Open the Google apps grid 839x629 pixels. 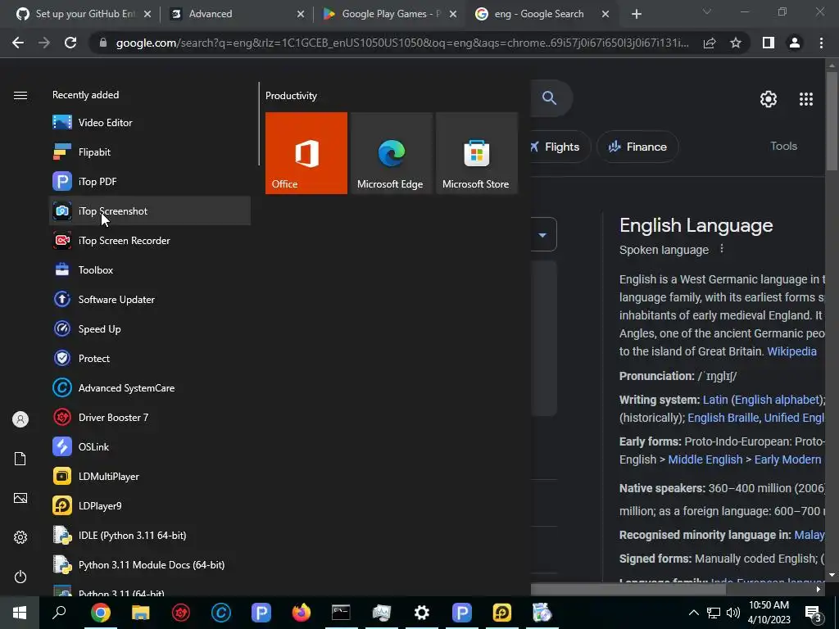click(806, 99)
